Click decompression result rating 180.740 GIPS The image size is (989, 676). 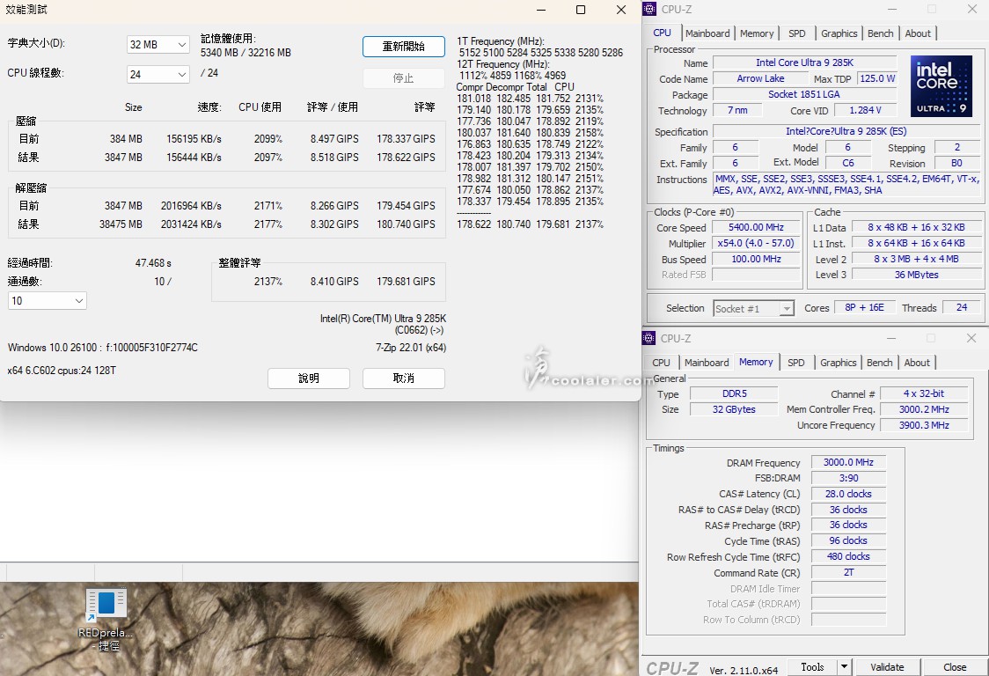tap(406, 224)
